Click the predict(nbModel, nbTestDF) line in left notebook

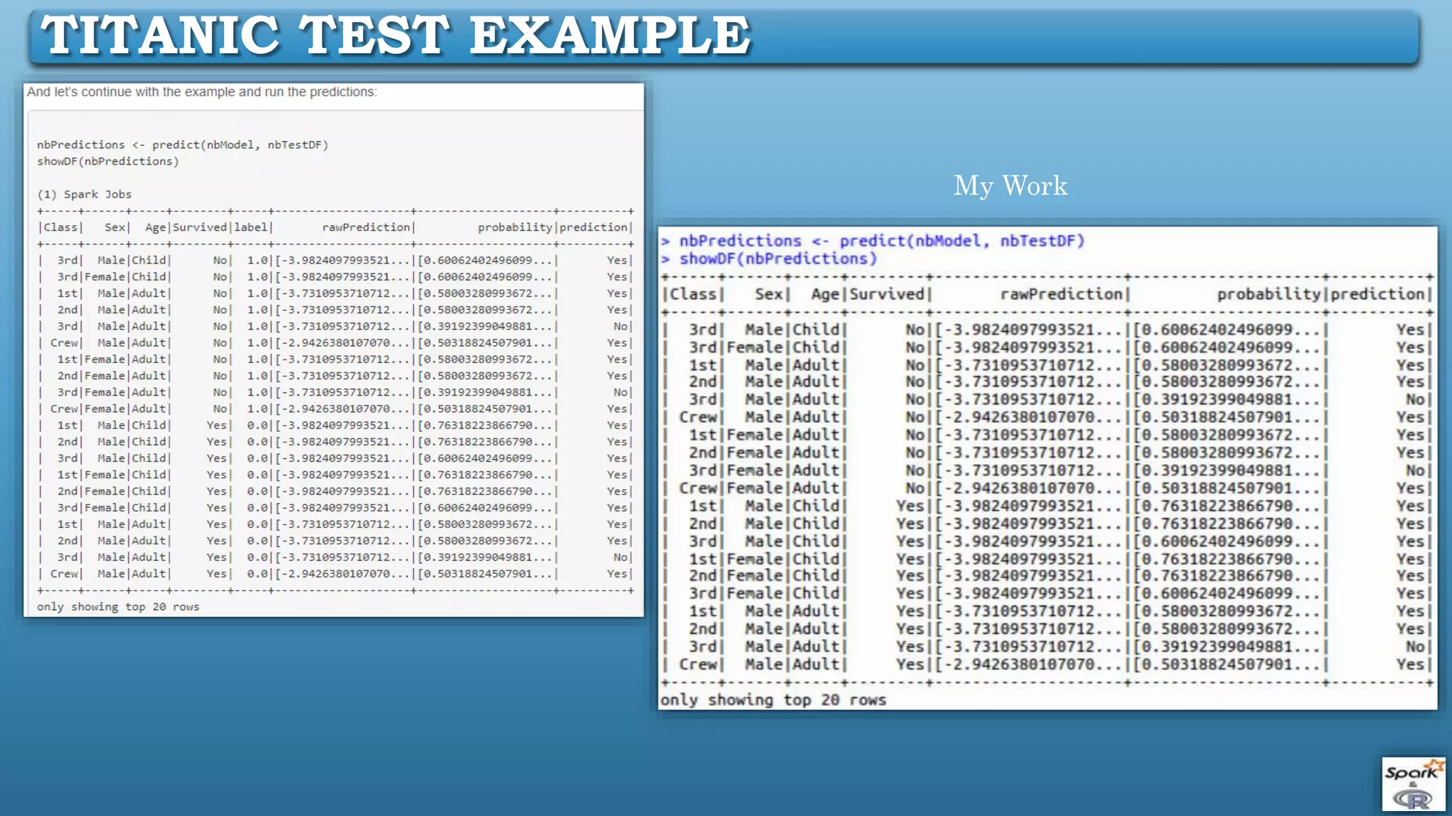[183, 144]
